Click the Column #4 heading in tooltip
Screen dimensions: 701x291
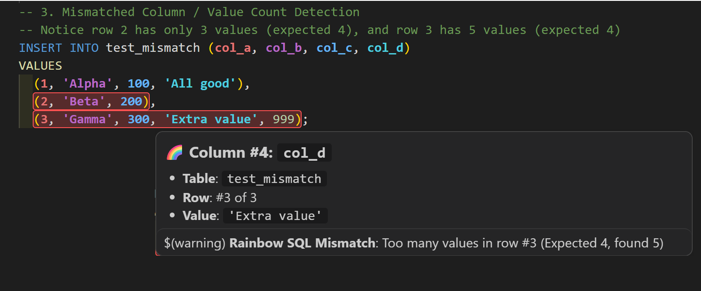tap(231, 152)
